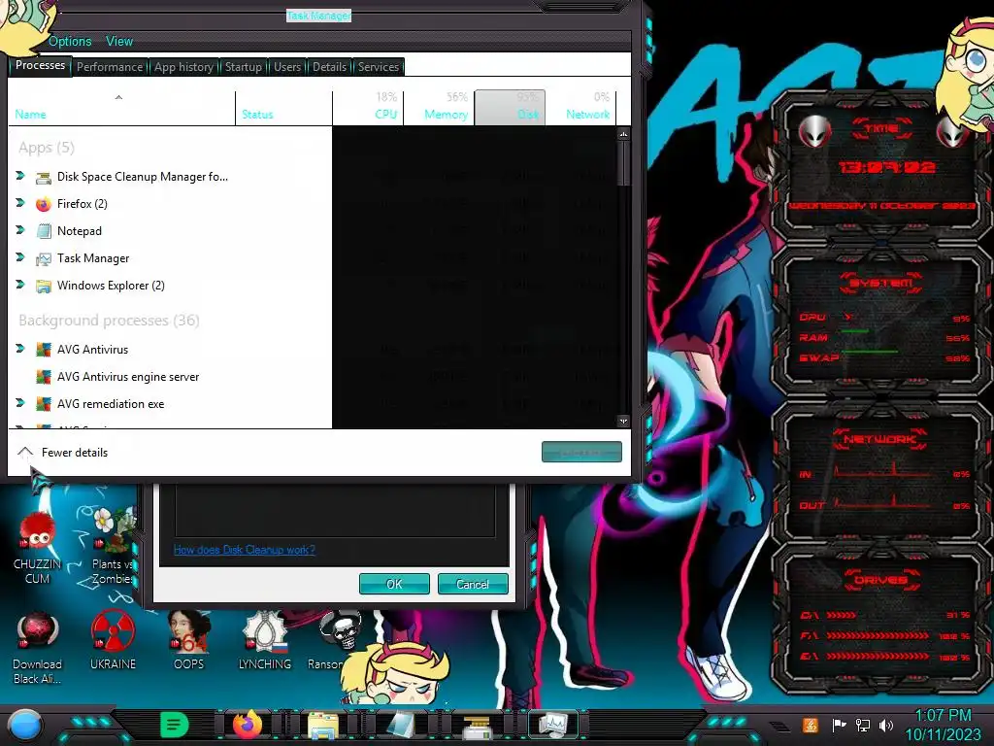This screenshot has width=994, height=746.
Task: Click the process list vertical scrollbar thumb
Action: 623,163
